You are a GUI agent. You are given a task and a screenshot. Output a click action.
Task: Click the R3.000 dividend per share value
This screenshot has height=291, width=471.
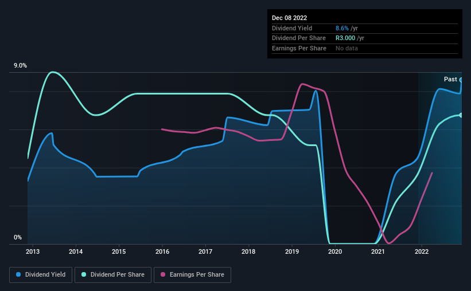tap(345, 38)
